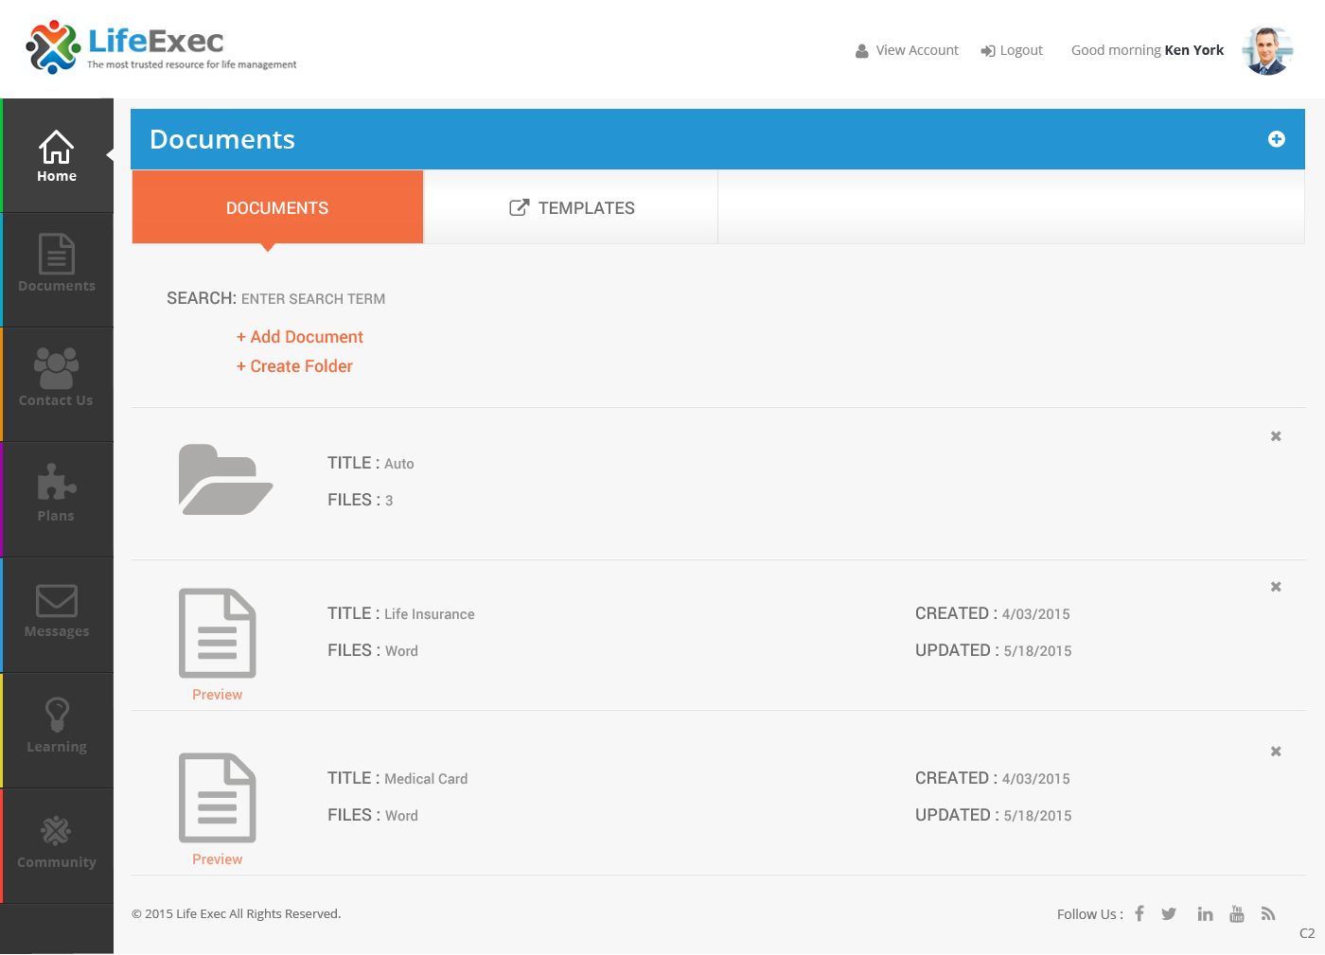Viewport: 1325px width, 955px height.
Task: Click the YouTube icon next to Follow Us
Action: coord(1237,913)
